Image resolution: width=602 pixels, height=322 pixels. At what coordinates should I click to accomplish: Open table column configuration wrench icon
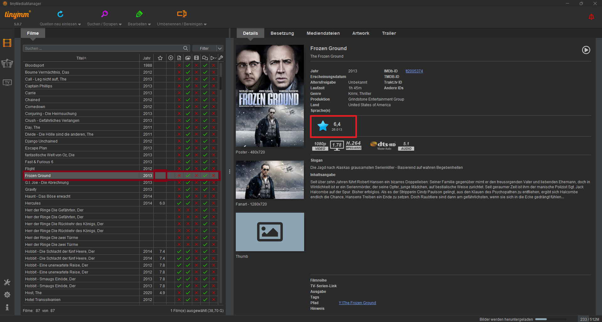[x=221, y=58]
